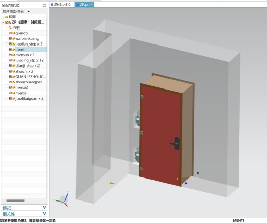Expand the 约束 constraints node
267x223 pixels.
(7, 28)
